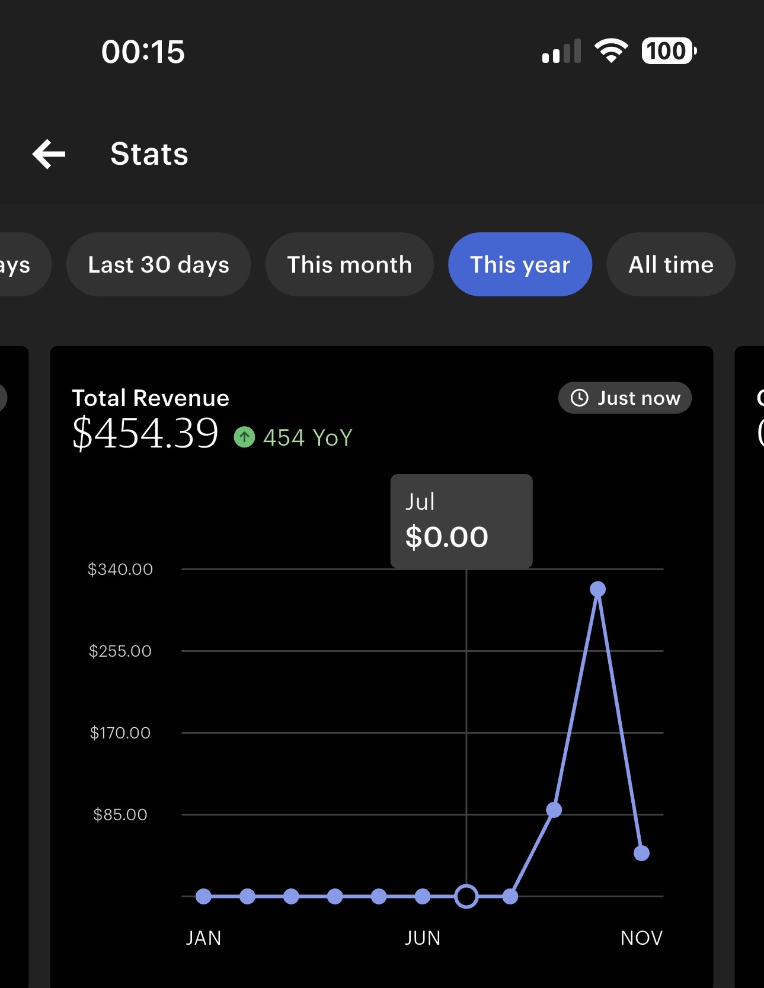Select the This year filter
This screenshot has height=988, width=764.
(x=520, y=264)
